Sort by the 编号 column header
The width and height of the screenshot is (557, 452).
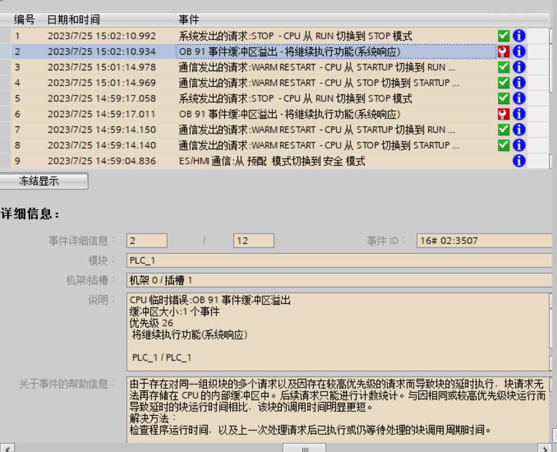[25, 20]
